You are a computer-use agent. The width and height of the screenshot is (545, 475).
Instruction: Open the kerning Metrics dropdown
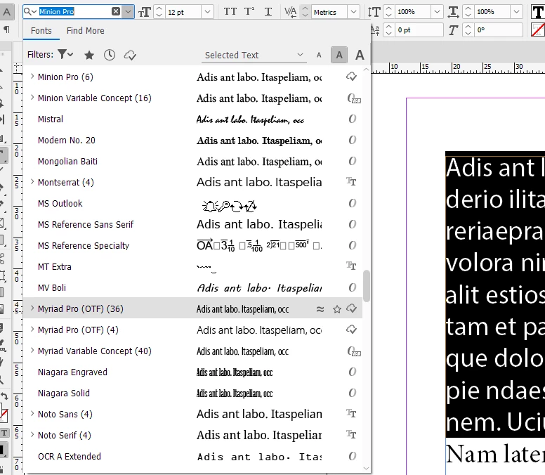pos(353,12)
